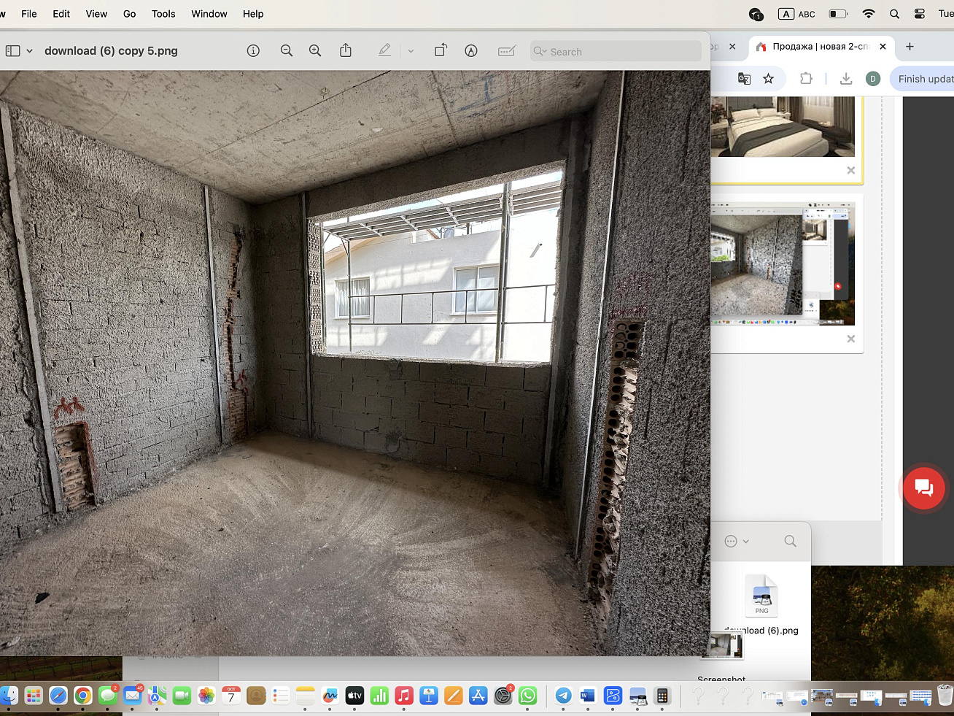Click the Finish update button in Chrome
Screen dimensions: 954x716
[924, 79]
